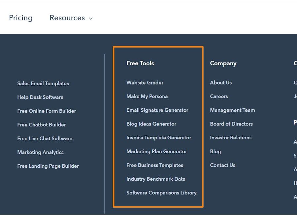
Task: View Industry Benchmark Data
Action: (156, 179)
